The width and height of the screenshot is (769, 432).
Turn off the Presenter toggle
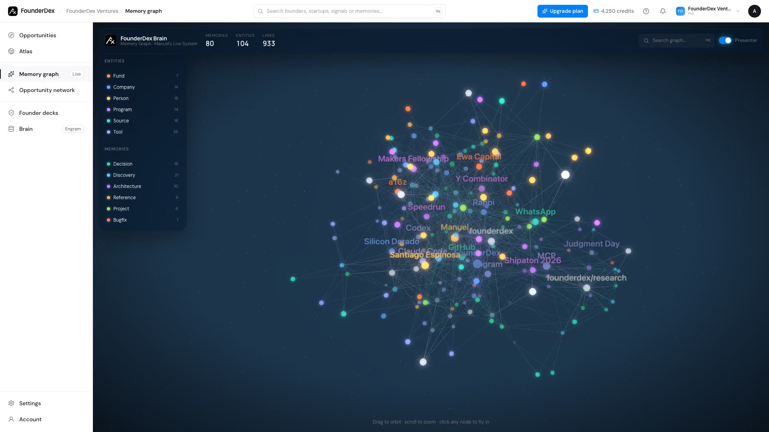click(725, 40)
